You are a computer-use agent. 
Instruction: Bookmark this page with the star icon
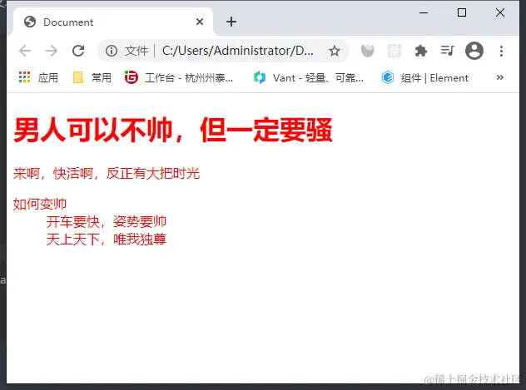click(335, 51)
